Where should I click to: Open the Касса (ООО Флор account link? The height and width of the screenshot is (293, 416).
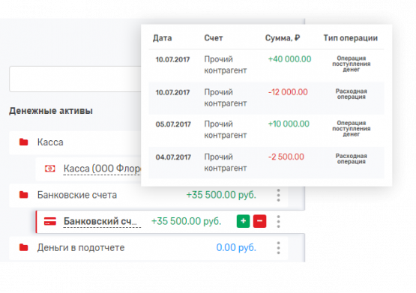(x=102, y=169)
